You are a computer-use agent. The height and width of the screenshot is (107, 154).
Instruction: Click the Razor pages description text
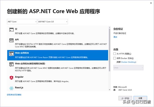(51, 57)
